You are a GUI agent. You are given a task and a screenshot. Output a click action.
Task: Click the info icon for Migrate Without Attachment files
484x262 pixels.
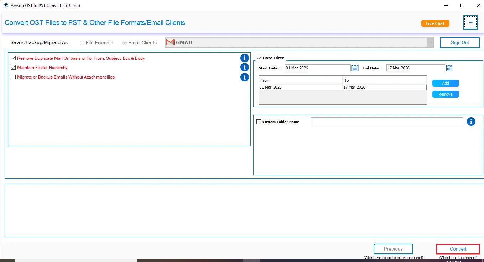tap(245, 77)
